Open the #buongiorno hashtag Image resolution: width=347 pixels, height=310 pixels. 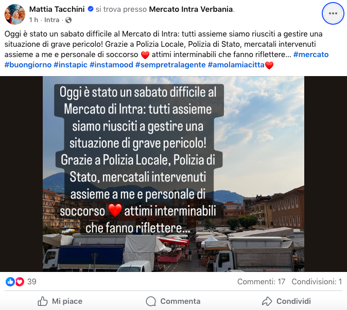click(x=28, y=65)
